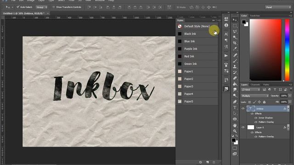Open the workspace switcher dropdown

point(278,7)
